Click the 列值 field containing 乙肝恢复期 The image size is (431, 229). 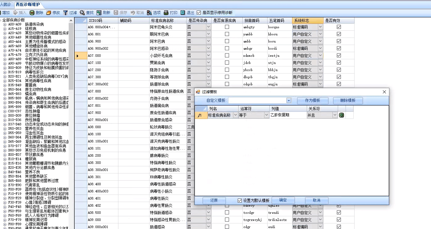pos(288,115)
